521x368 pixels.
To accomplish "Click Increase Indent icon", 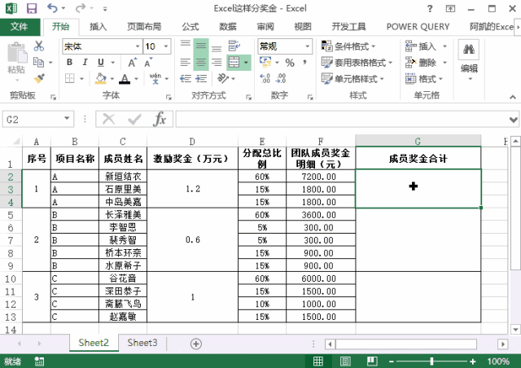I will [201, 78].
